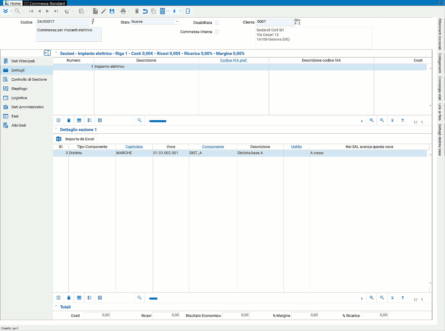Collapse the Totali section
Viewport: 445px width, 331px height.
(x=56, y=306)
